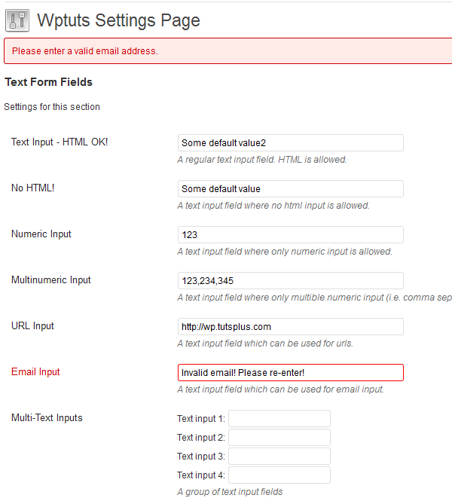Viewport: 452px width, 504px height.
Task: Click the URL Input field
Action: coord(290,326)
